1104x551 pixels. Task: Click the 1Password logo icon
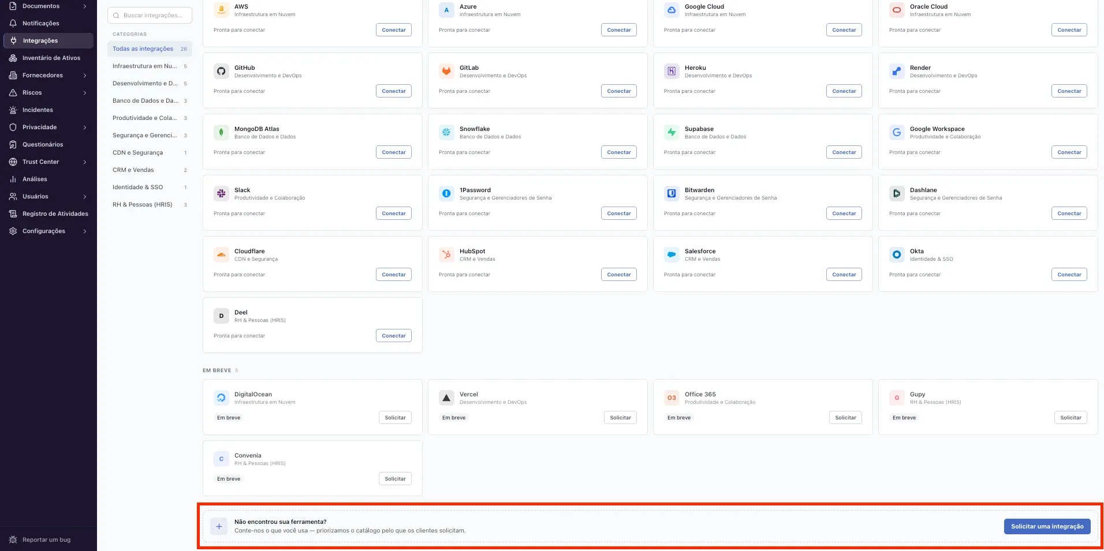(x=446, y=194)
